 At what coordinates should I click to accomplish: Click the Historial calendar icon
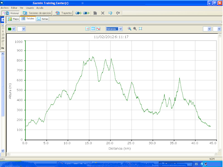click(x=6, y=13)
